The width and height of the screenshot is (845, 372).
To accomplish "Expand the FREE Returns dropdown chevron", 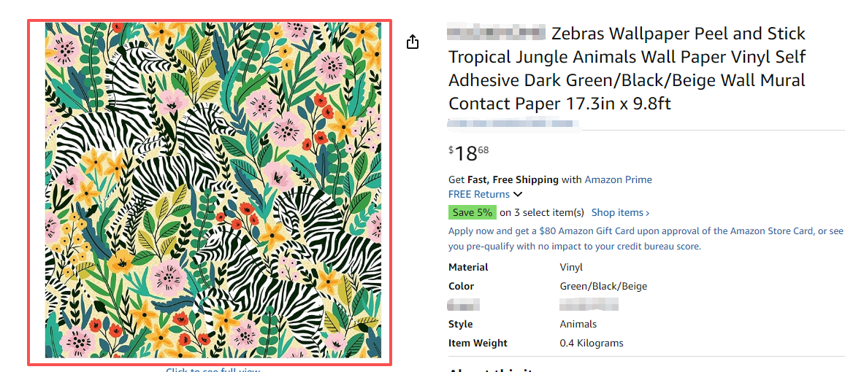I will tap(518, 194).
